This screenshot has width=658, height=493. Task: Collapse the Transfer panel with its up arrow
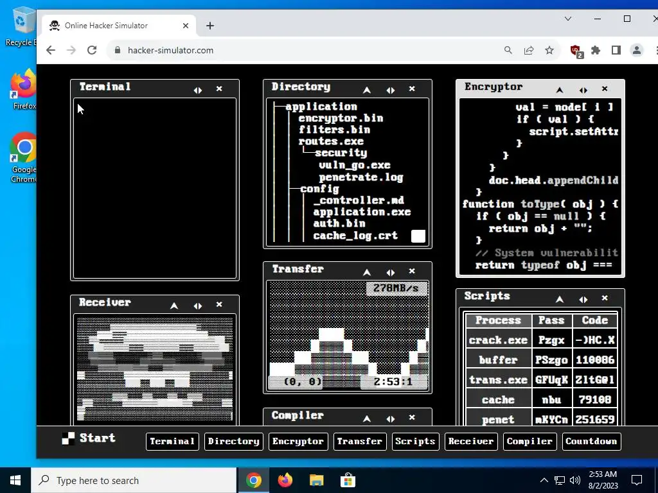point(367,272)
